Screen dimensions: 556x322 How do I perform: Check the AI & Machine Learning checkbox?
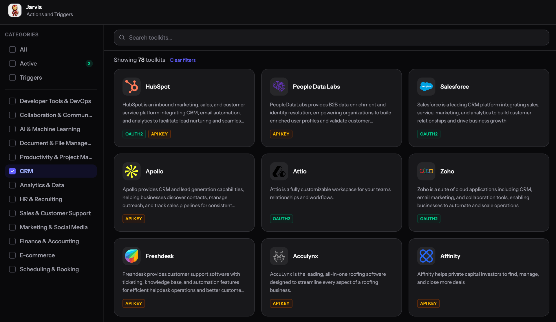click(x=12, y=129)
